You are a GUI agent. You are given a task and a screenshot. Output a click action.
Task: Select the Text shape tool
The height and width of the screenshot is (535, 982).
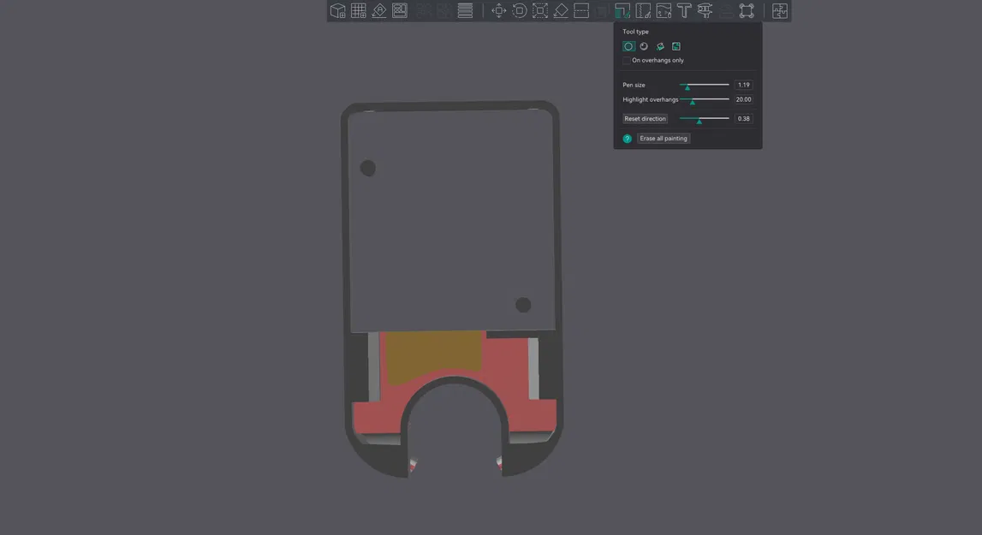(684, 10)
